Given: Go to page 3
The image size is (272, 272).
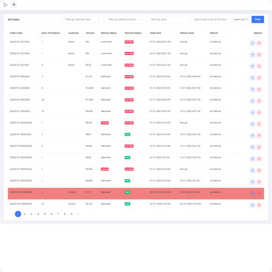Looking at the screenshot, I should click(x=32, y=214).
